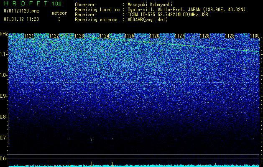The image size is (263, 167).
Task: Click the 'Receiving Location' label
Action: coord(97,10)
